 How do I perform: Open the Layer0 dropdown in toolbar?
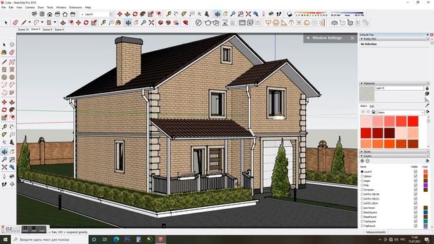(111, 14)
